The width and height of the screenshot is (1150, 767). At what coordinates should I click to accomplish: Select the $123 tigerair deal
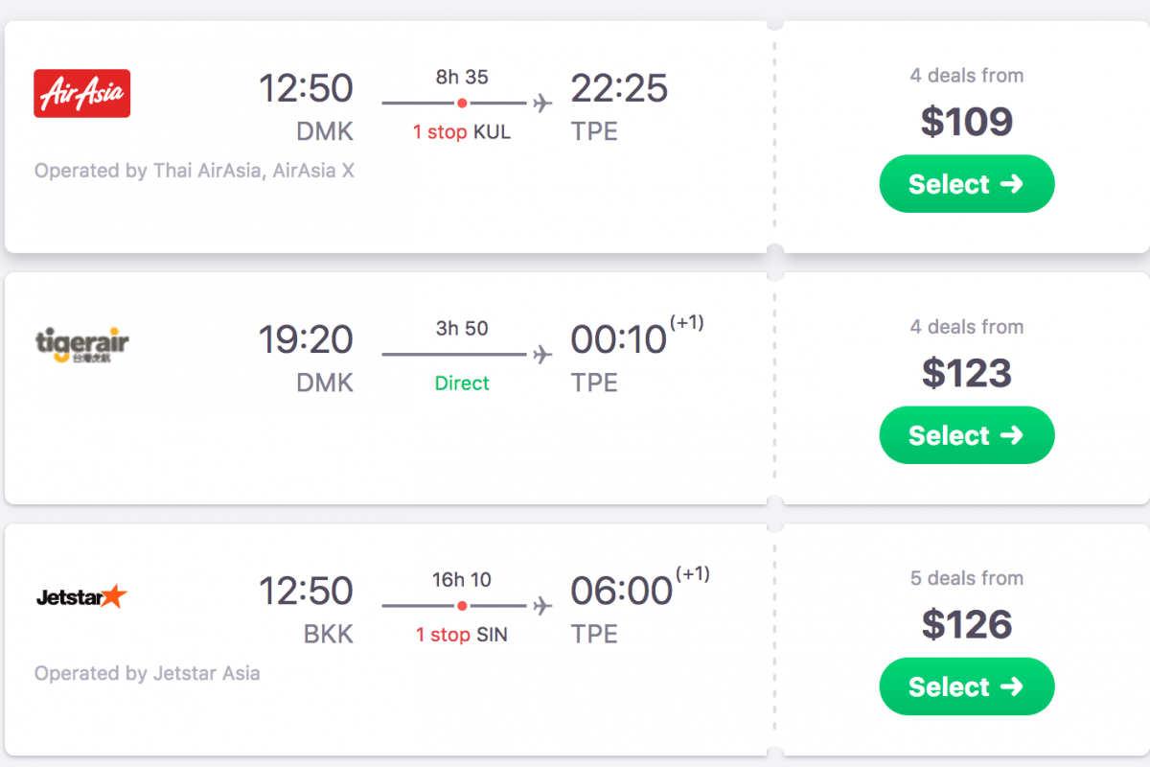[966, 435]
